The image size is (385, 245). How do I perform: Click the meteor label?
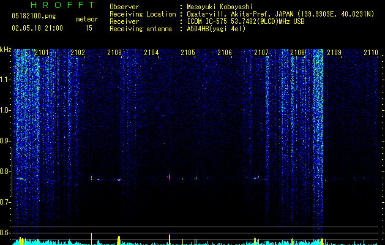click(x=87, y=19)
